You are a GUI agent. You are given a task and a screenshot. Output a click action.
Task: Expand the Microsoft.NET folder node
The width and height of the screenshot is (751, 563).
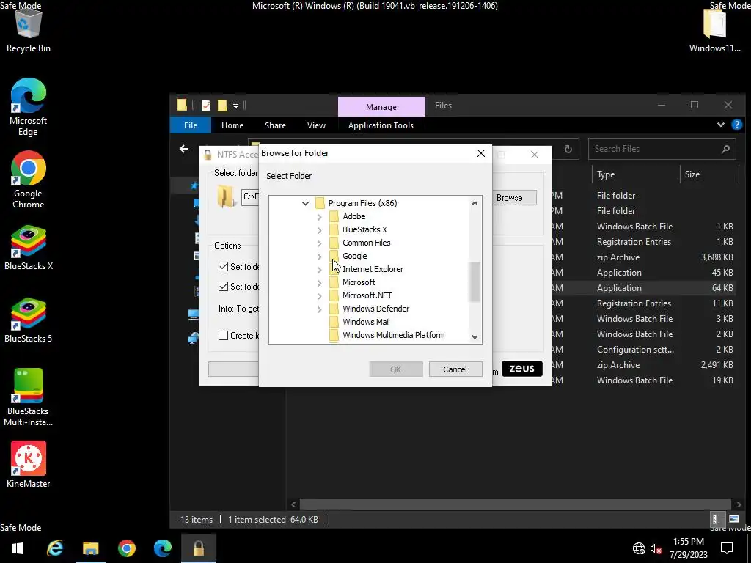coord(320,296)
